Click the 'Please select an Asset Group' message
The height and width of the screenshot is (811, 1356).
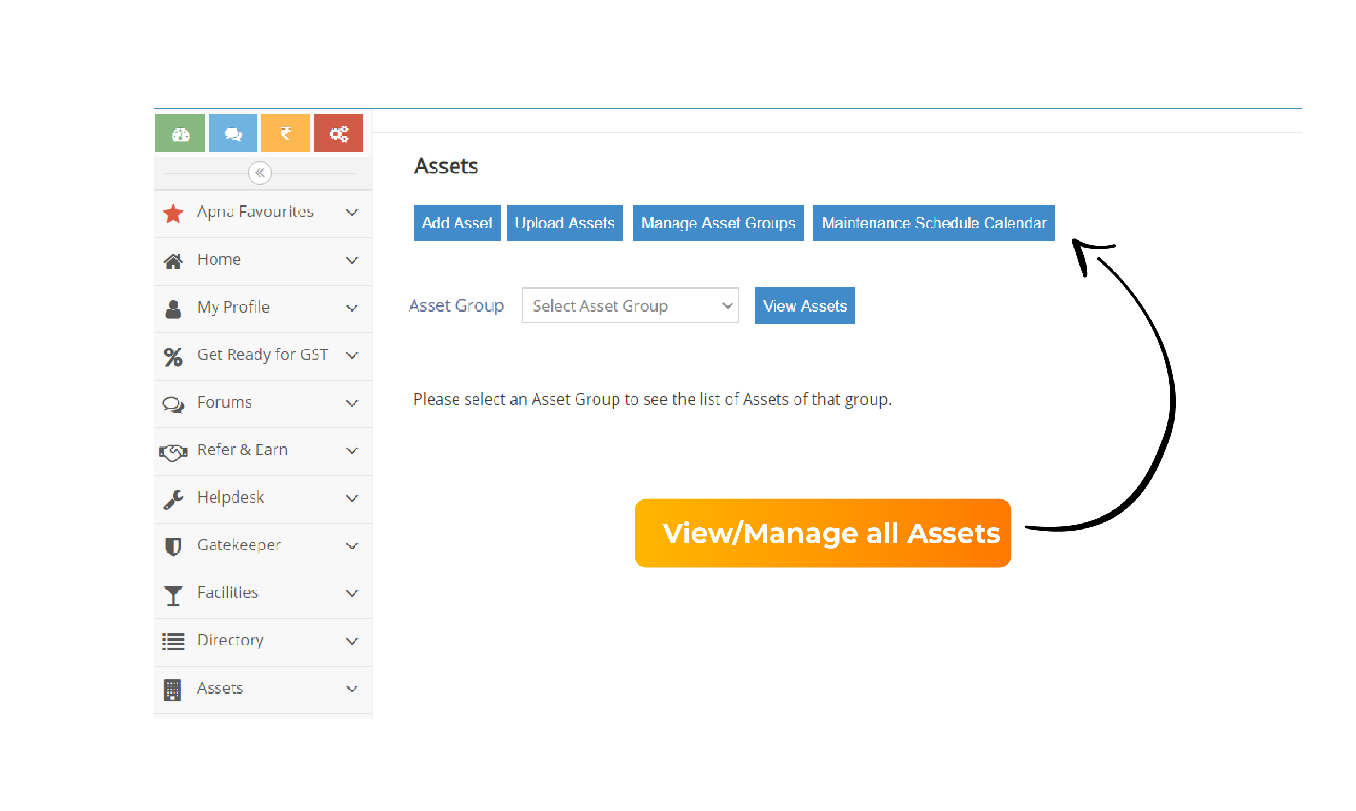click(x=652, y=399)
